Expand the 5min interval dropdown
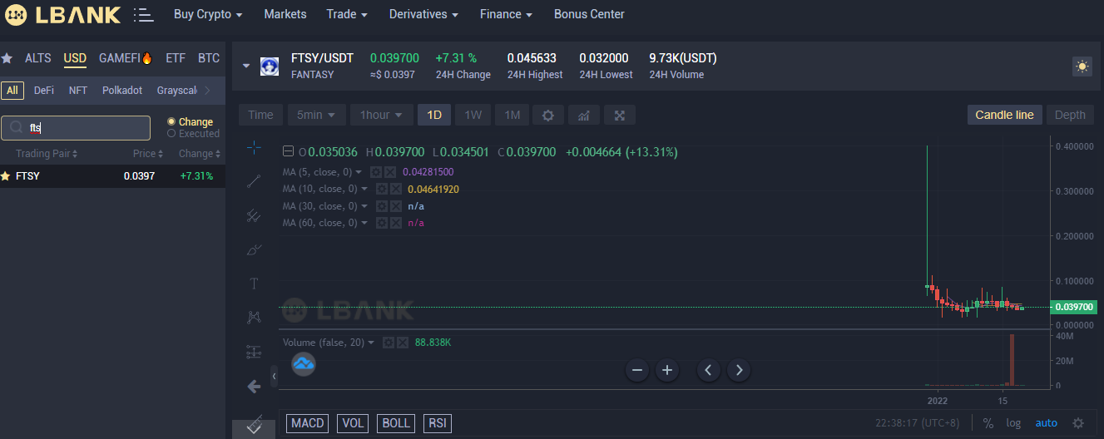Viewport: 1104px width, 439px height. [316, 115]
